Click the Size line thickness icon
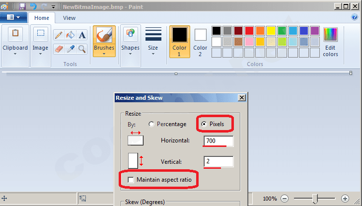This screenshot has width=362, height=206. coord(153,34)
